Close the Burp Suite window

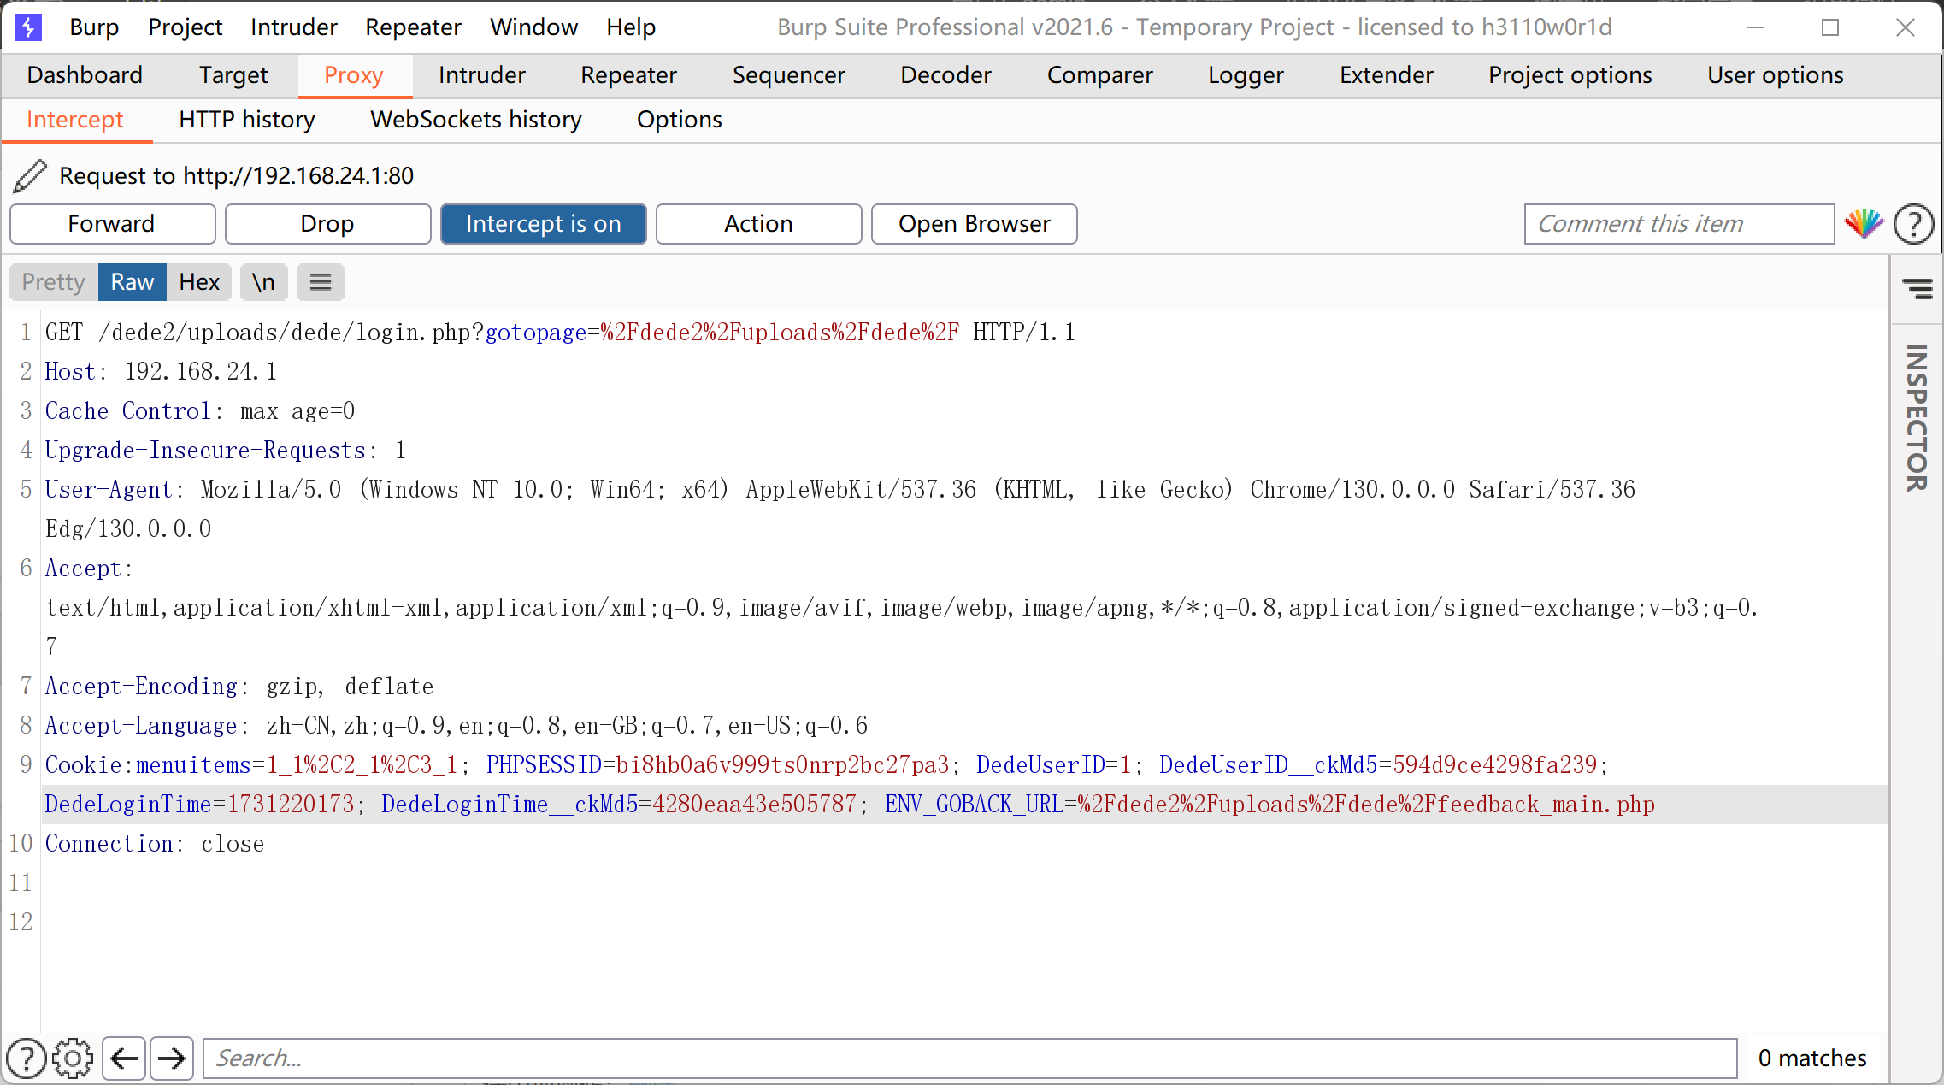(1906, 27)
